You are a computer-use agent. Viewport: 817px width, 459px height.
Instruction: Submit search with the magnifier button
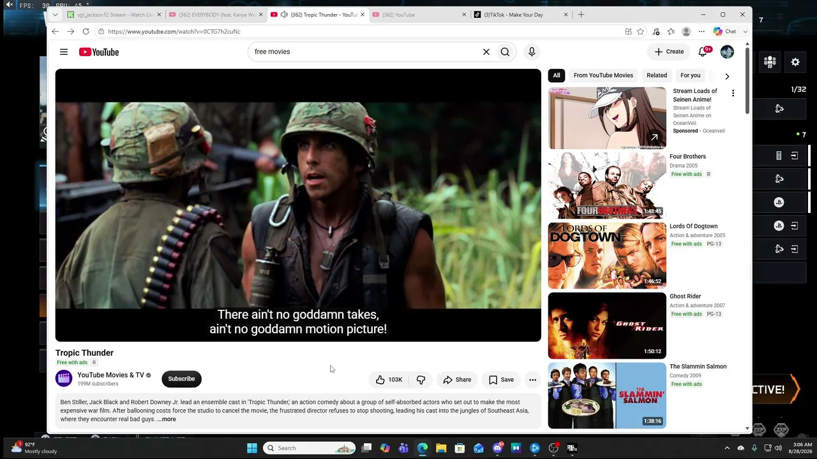tap(505, 52)
